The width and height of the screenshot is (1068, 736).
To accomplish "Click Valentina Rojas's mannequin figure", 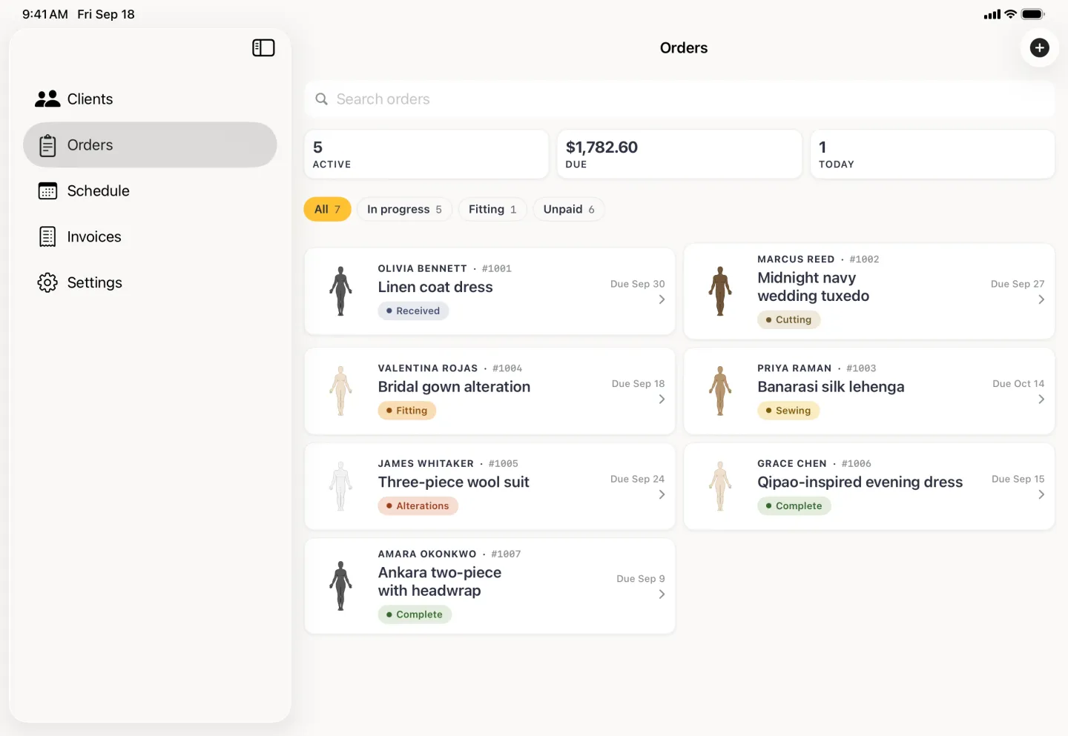I will 340,391.
